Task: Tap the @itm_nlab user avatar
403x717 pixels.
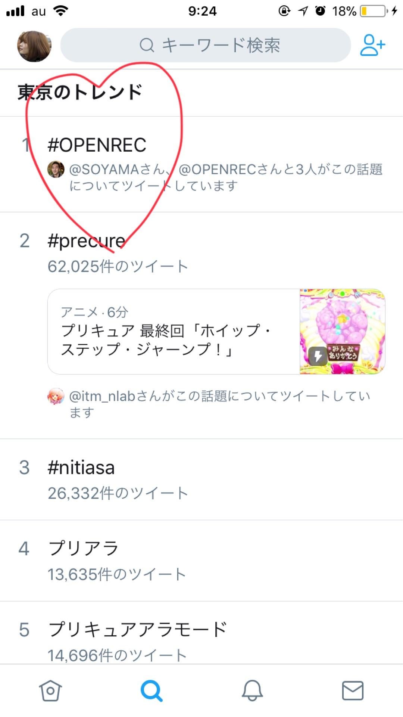Action: 56,396
